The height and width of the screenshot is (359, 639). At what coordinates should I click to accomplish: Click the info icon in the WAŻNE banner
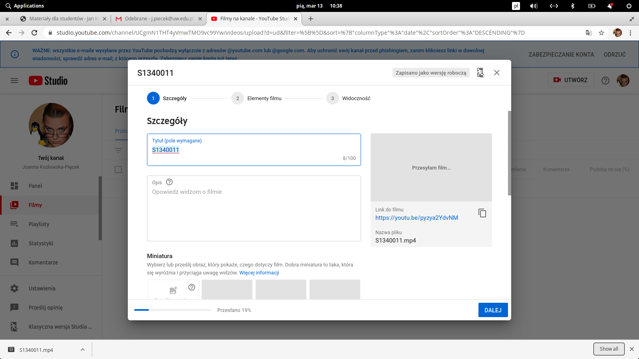point(15,54)
